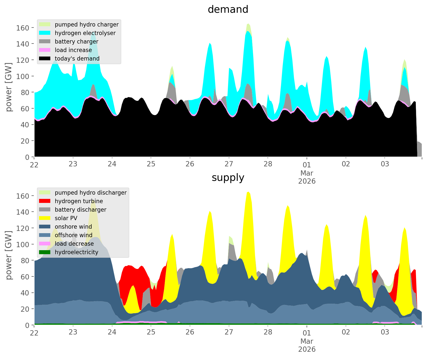Viewport: 427px width, 358px height.
Task: Click the battery discharger legend label
Action: (x=80, y=210)
